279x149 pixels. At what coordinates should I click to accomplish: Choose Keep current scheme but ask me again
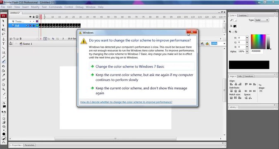pos(142,77)
